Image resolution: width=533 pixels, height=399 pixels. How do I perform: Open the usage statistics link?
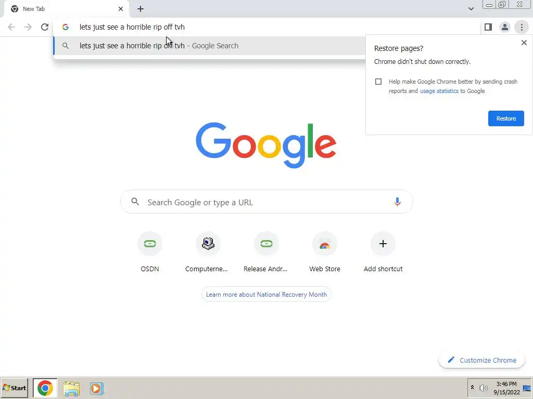(439, 91)
